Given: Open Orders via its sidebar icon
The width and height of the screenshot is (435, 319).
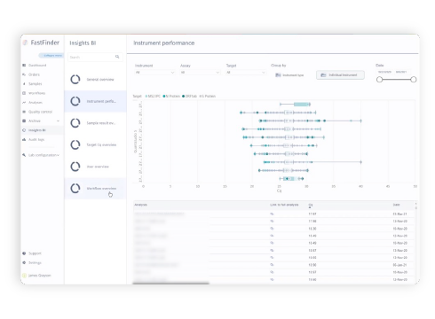Looking at the screenshot, I should 24,74.
